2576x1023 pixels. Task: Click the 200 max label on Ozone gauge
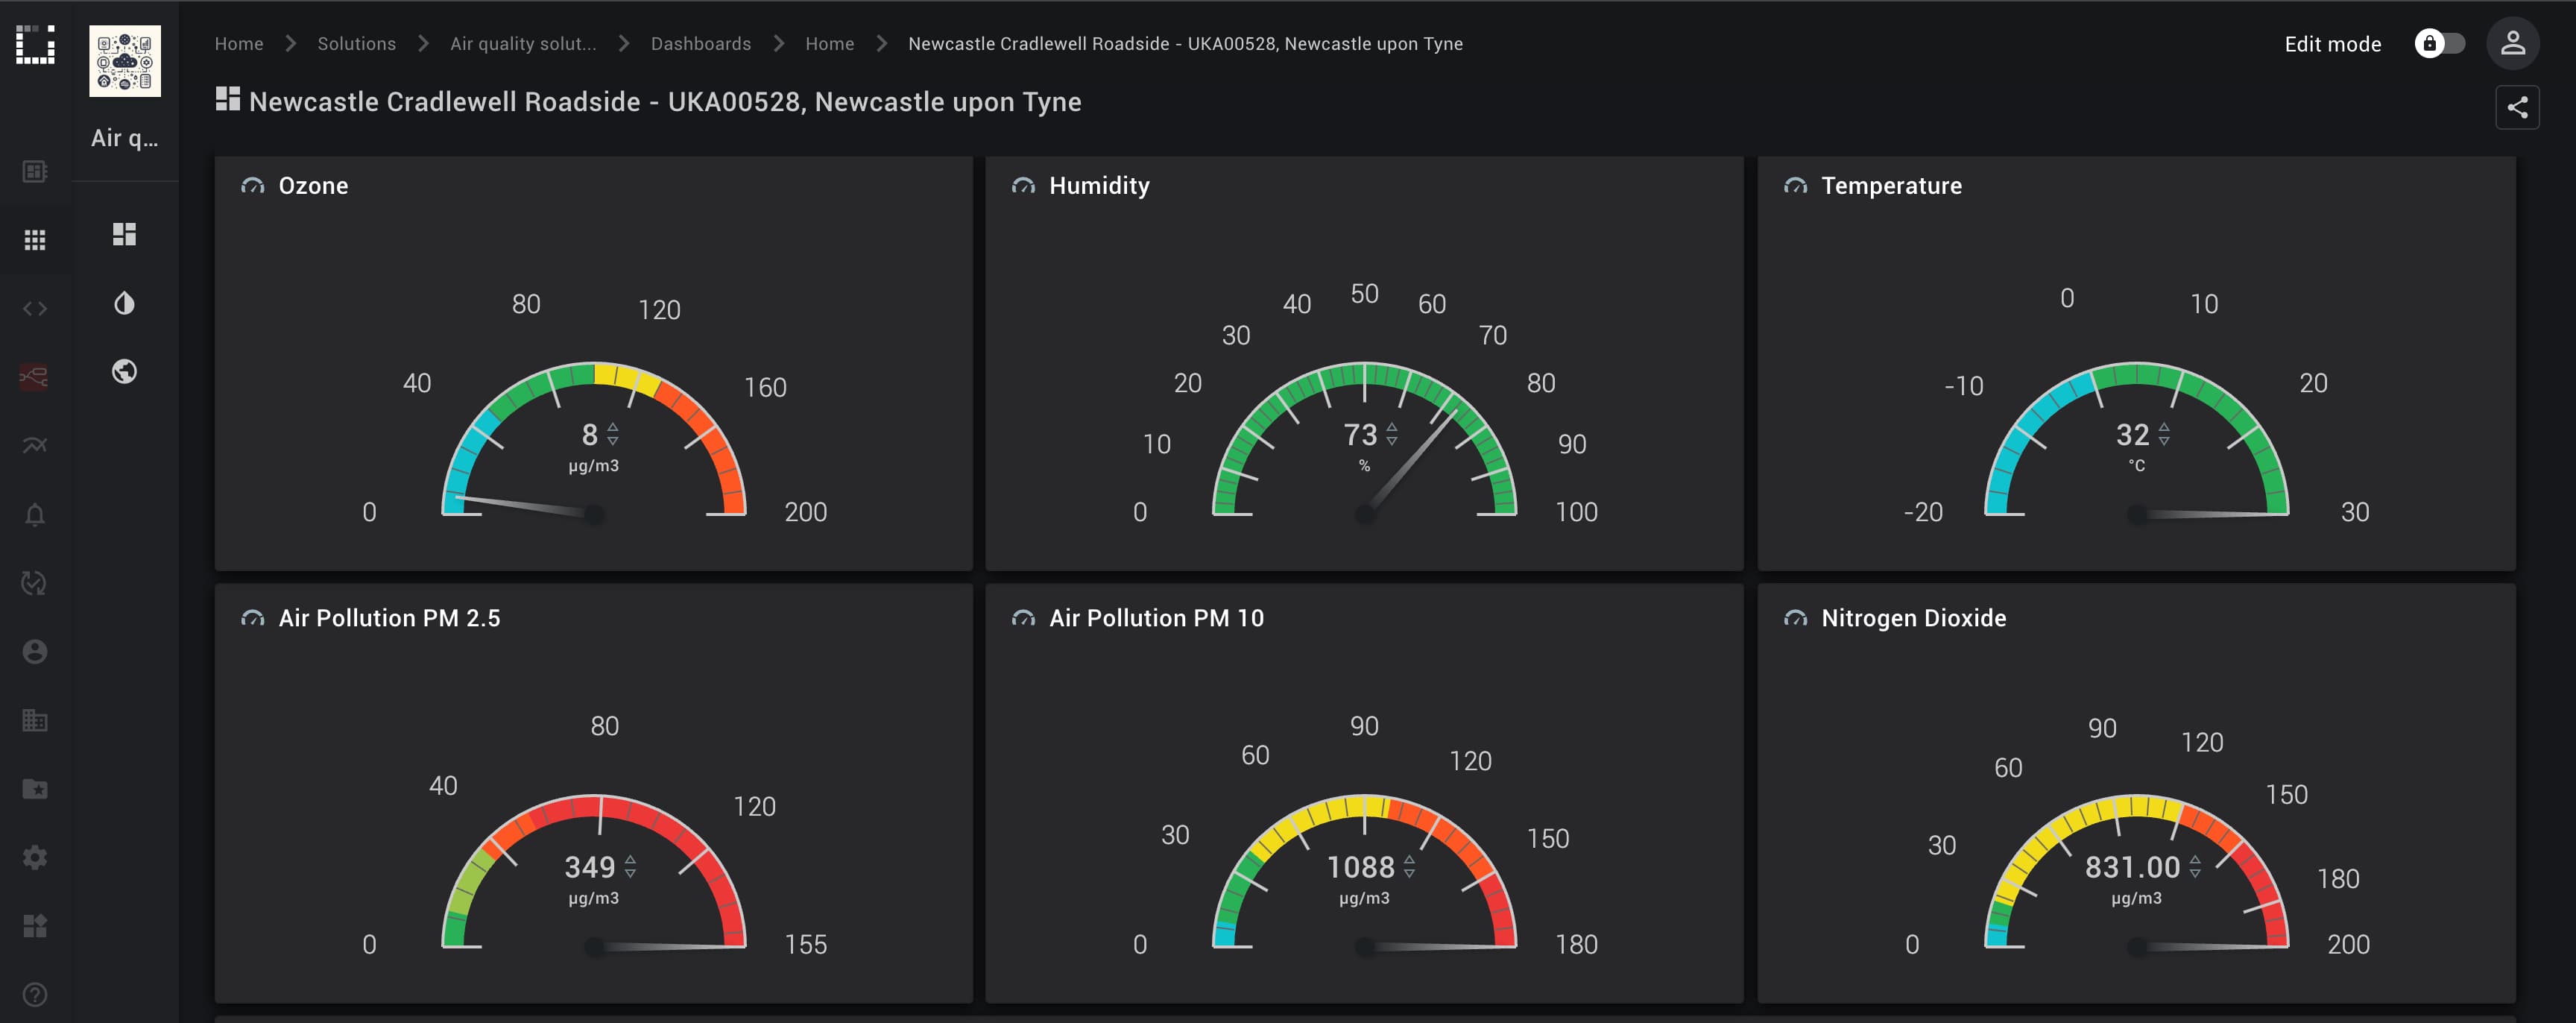805,512
